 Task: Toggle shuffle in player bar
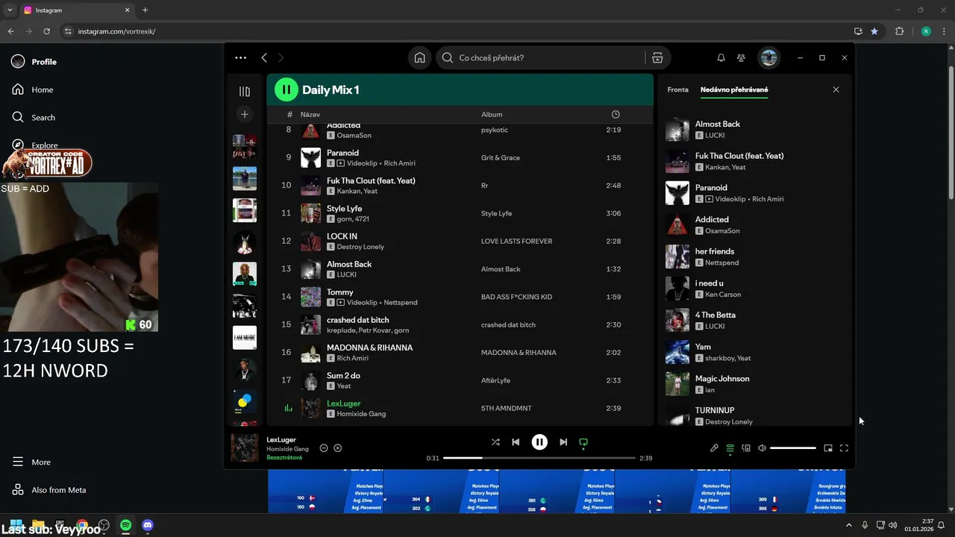click(x=495, y=442)
